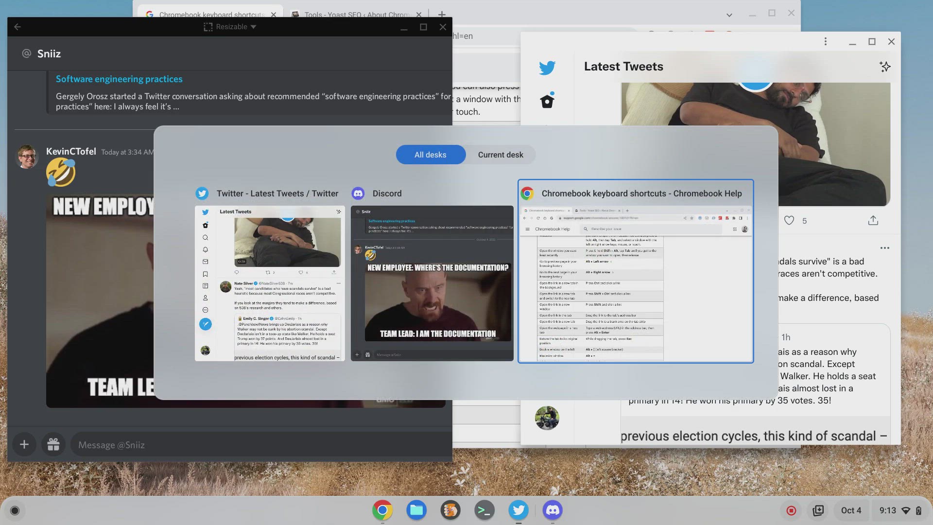
Task: Click the profile avatar in Twitter sidebar
Action: pos(547,418)
